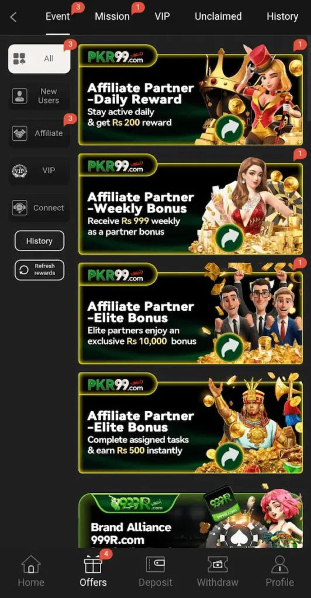Tap the share arrow on the Weekly Bonus banner
The width and height of the screenshot is (311, 598).
coord(229,238)
